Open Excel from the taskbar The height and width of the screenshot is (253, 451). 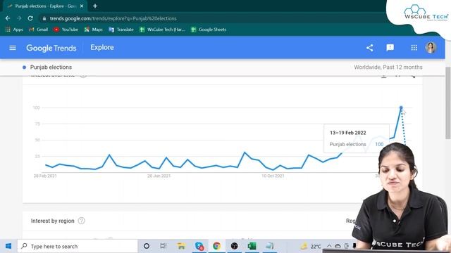coord(252,246)
